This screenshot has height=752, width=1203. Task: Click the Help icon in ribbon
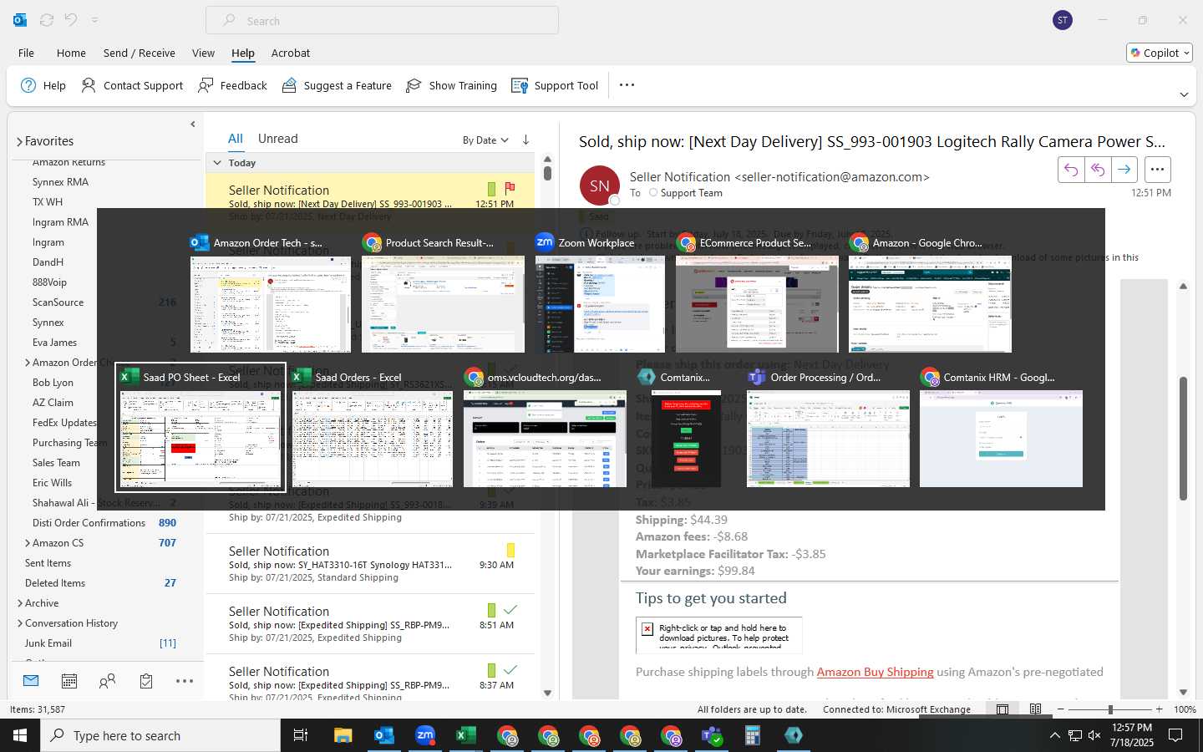(43, 85)
